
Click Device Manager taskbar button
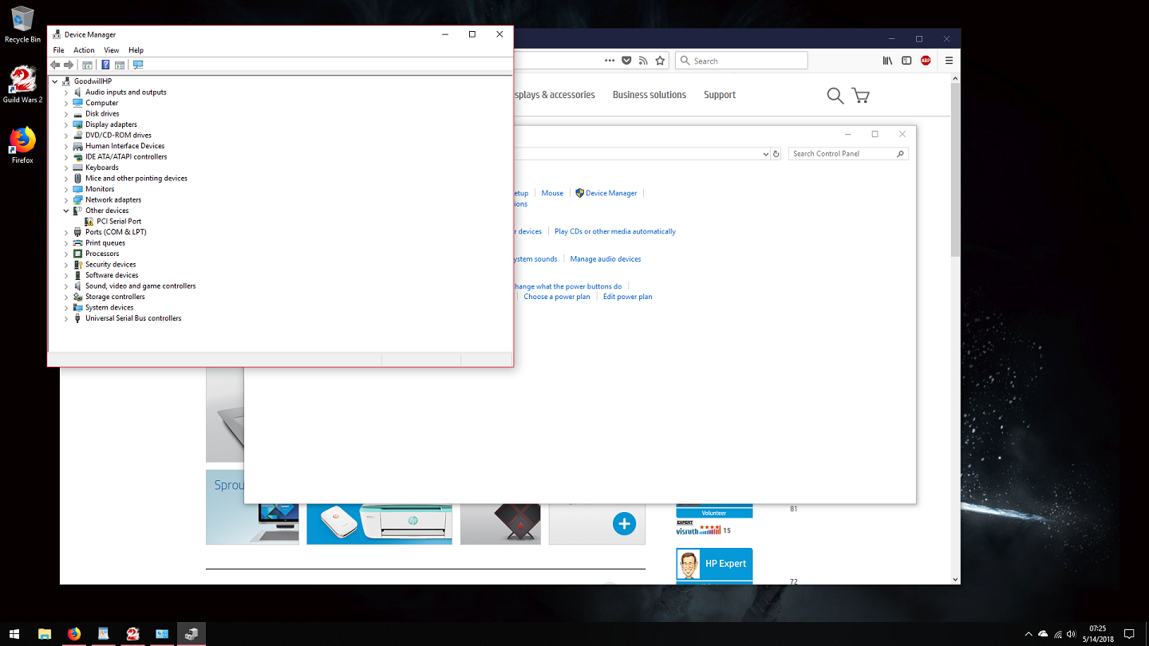[191, 634]
